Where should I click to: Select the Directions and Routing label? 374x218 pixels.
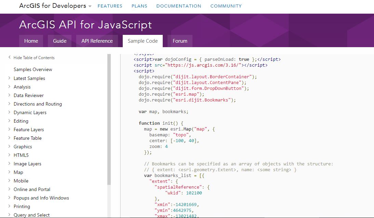click(x=38, y=104)
